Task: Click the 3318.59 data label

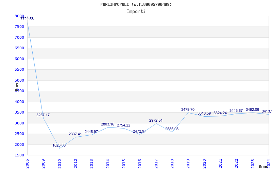Action: point(204,113)
